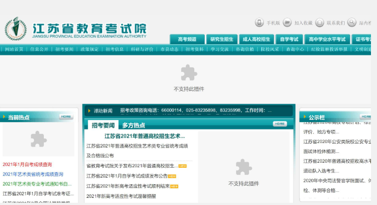Click the add-to-favorites folder icon

tap(287, 22)
